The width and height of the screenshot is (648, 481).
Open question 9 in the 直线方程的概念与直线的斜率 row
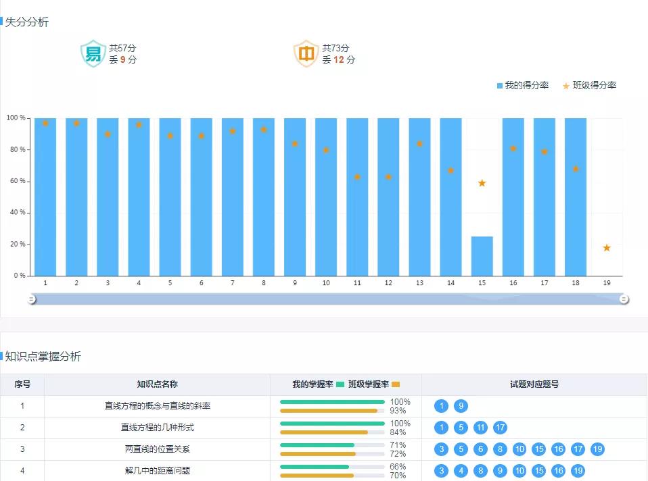pyautogui.click(x=461, y=406)
